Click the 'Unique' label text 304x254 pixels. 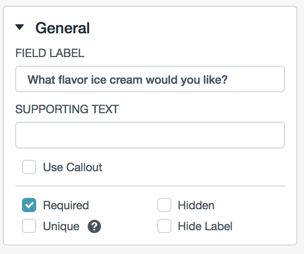click(x=61, y=226)
